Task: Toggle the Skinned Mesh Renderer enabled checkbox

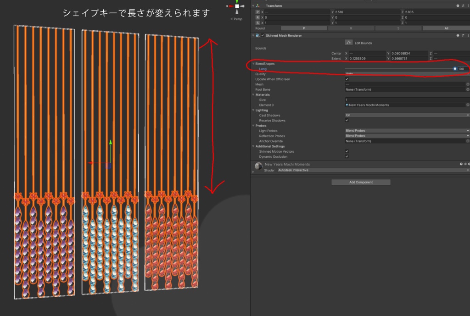Action: (263, 35)
